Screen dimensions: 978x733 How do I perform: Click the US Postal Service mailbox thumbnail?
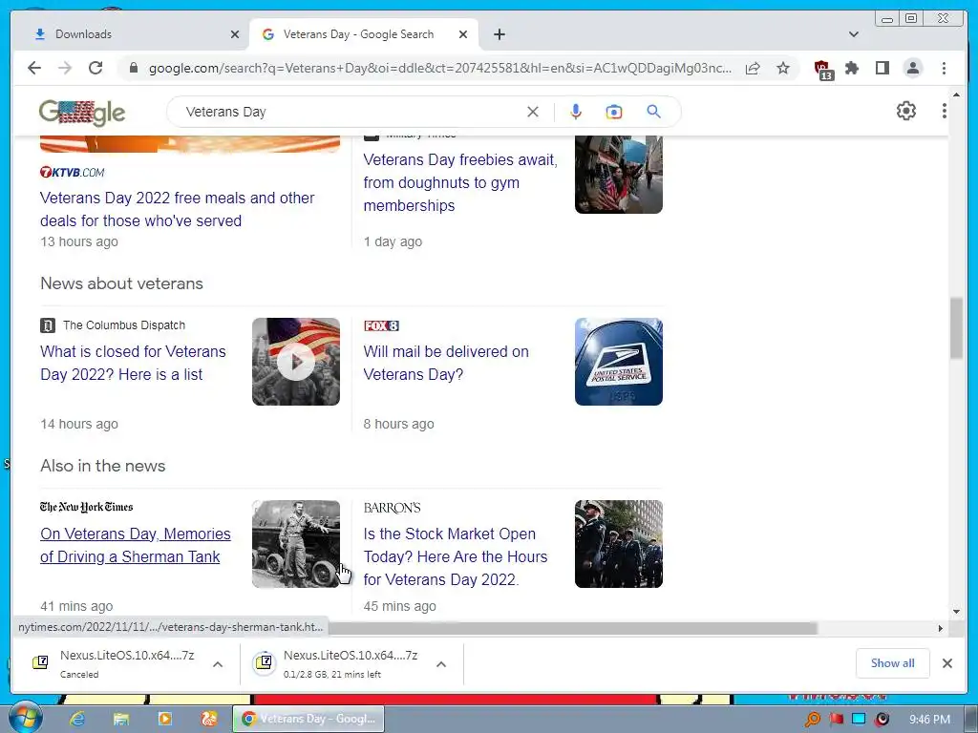click(x=619, y=362)
